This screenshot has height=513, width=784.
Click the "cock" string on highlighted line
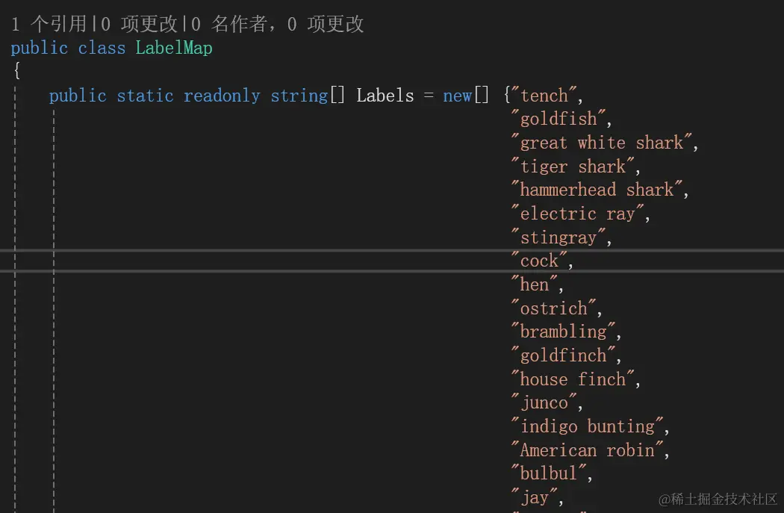(x=540, y=261)
